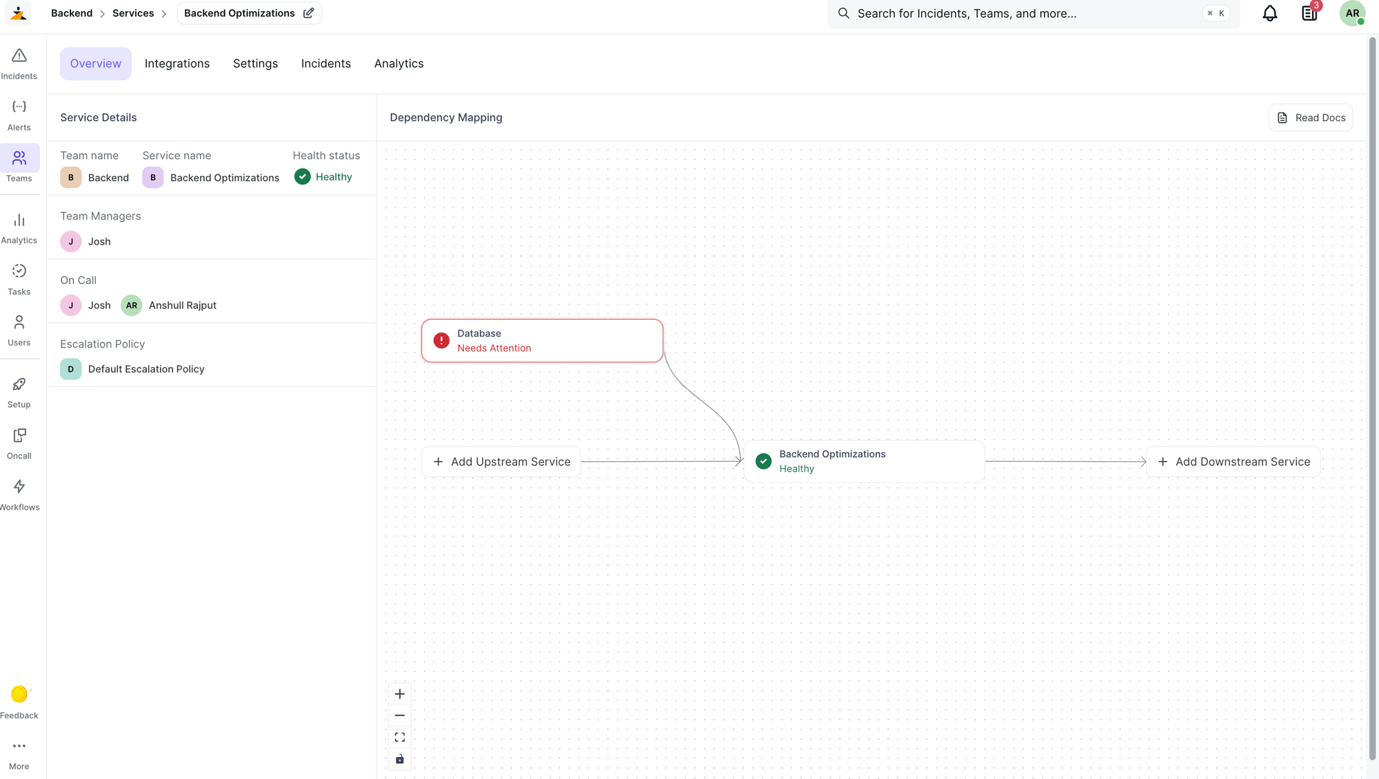The height and width of the screenshot is (779, 1379).
Task: Zoom out on the dependency map
Action: 400,716
